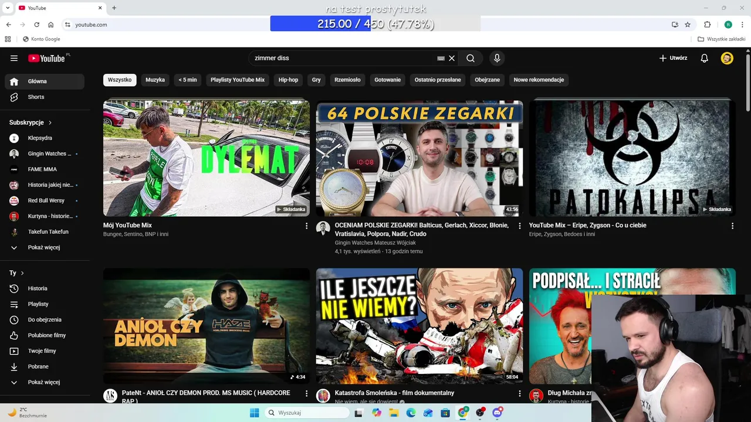Open Windows Start menu
Image resolution: width=751 pixels, height=422 pixels.
pyautogui.click(x=254, y=413)
